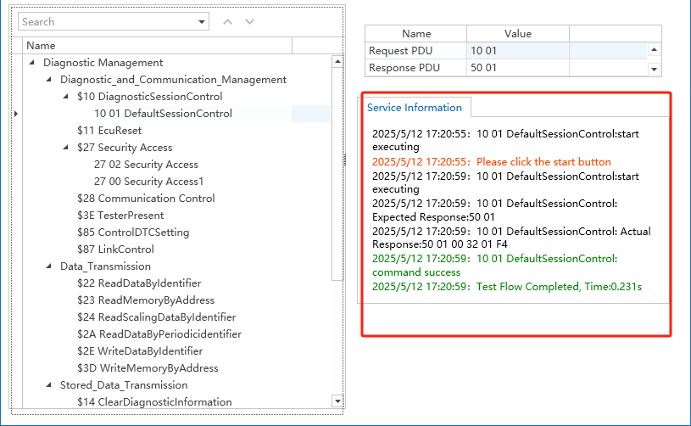Select 10 01 DefaultSessionControl tree item
691x426 pixels.
tap(163, 114)
